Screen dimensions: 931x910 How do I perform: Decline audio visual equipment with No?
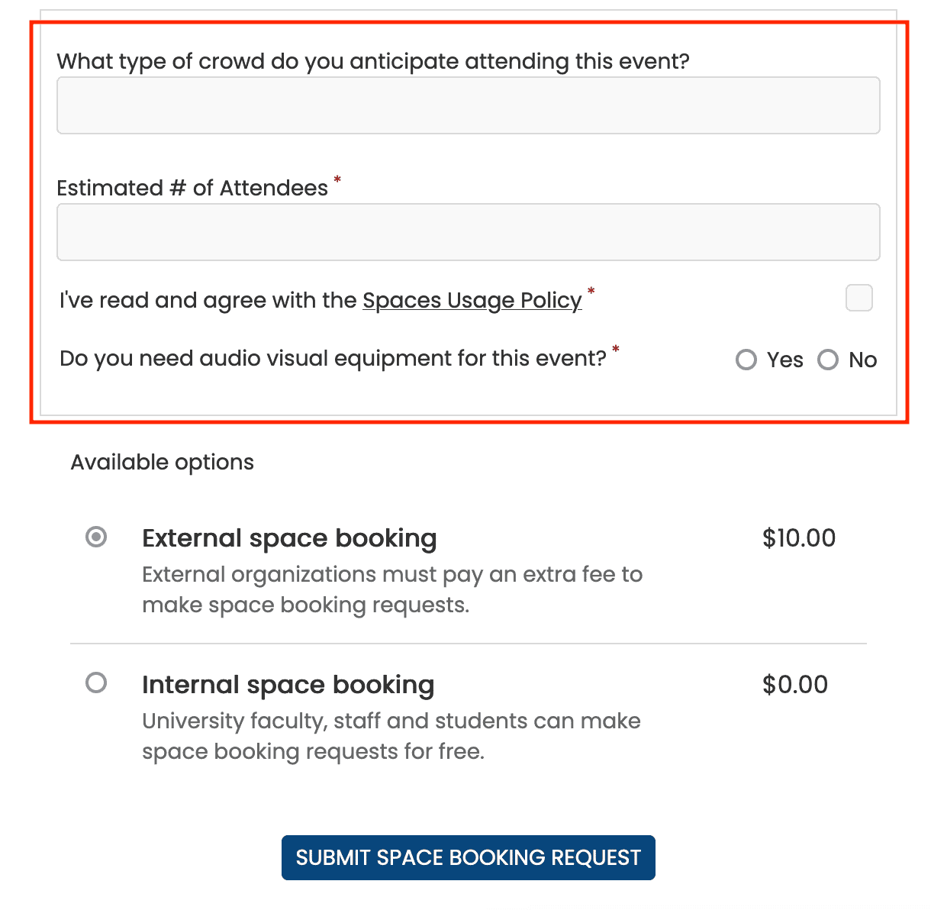[x=828, y=360]
